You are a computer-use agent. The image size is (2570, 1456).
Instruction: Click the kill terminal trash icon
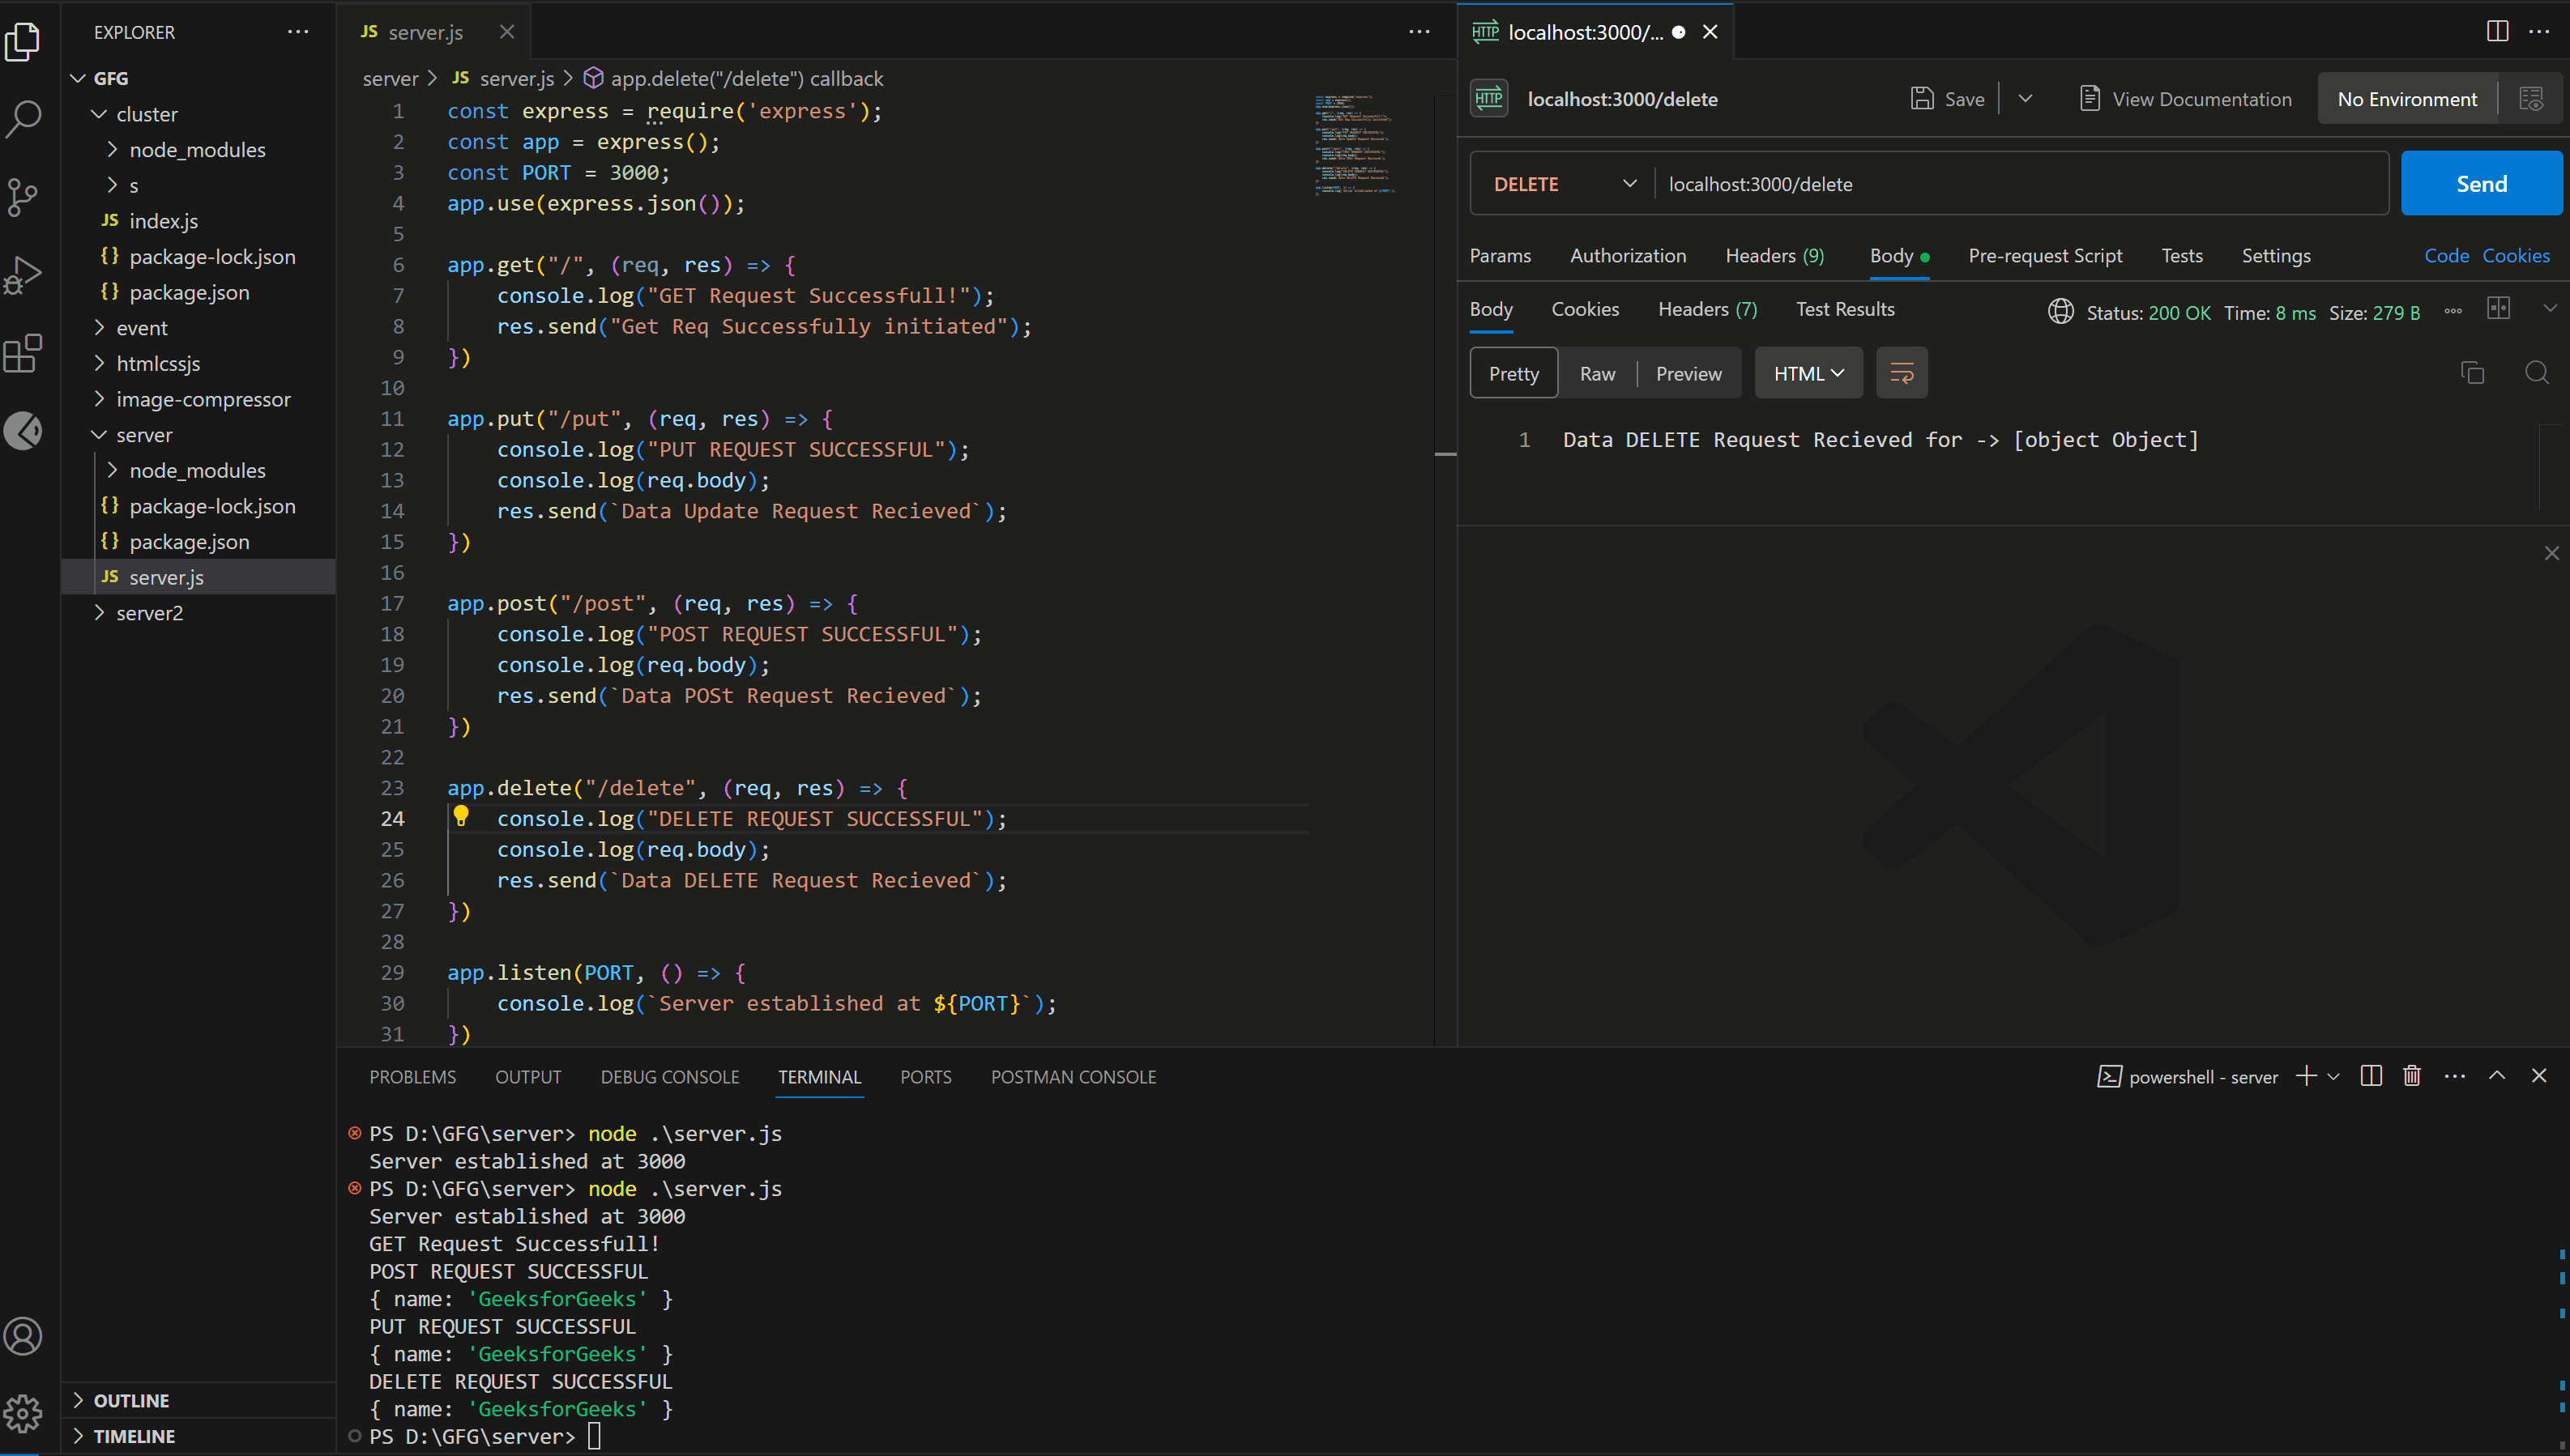pyautogui.click(x=2412, y=1076)
